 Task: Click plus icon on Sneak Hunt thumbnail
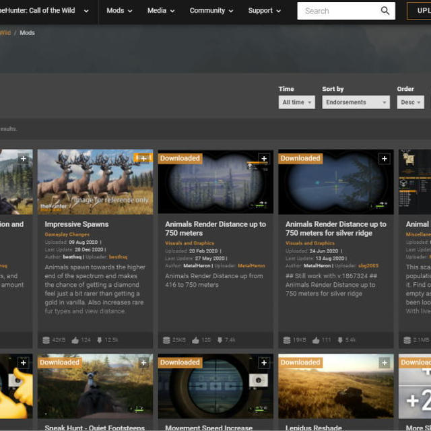tap(143, 362)
